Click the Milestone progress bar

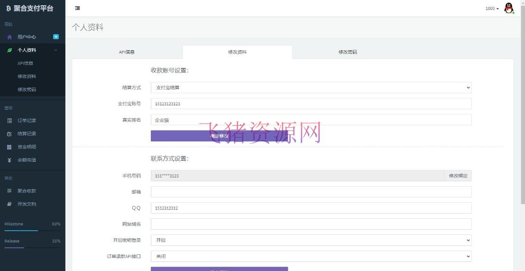[x=32, y=231]
